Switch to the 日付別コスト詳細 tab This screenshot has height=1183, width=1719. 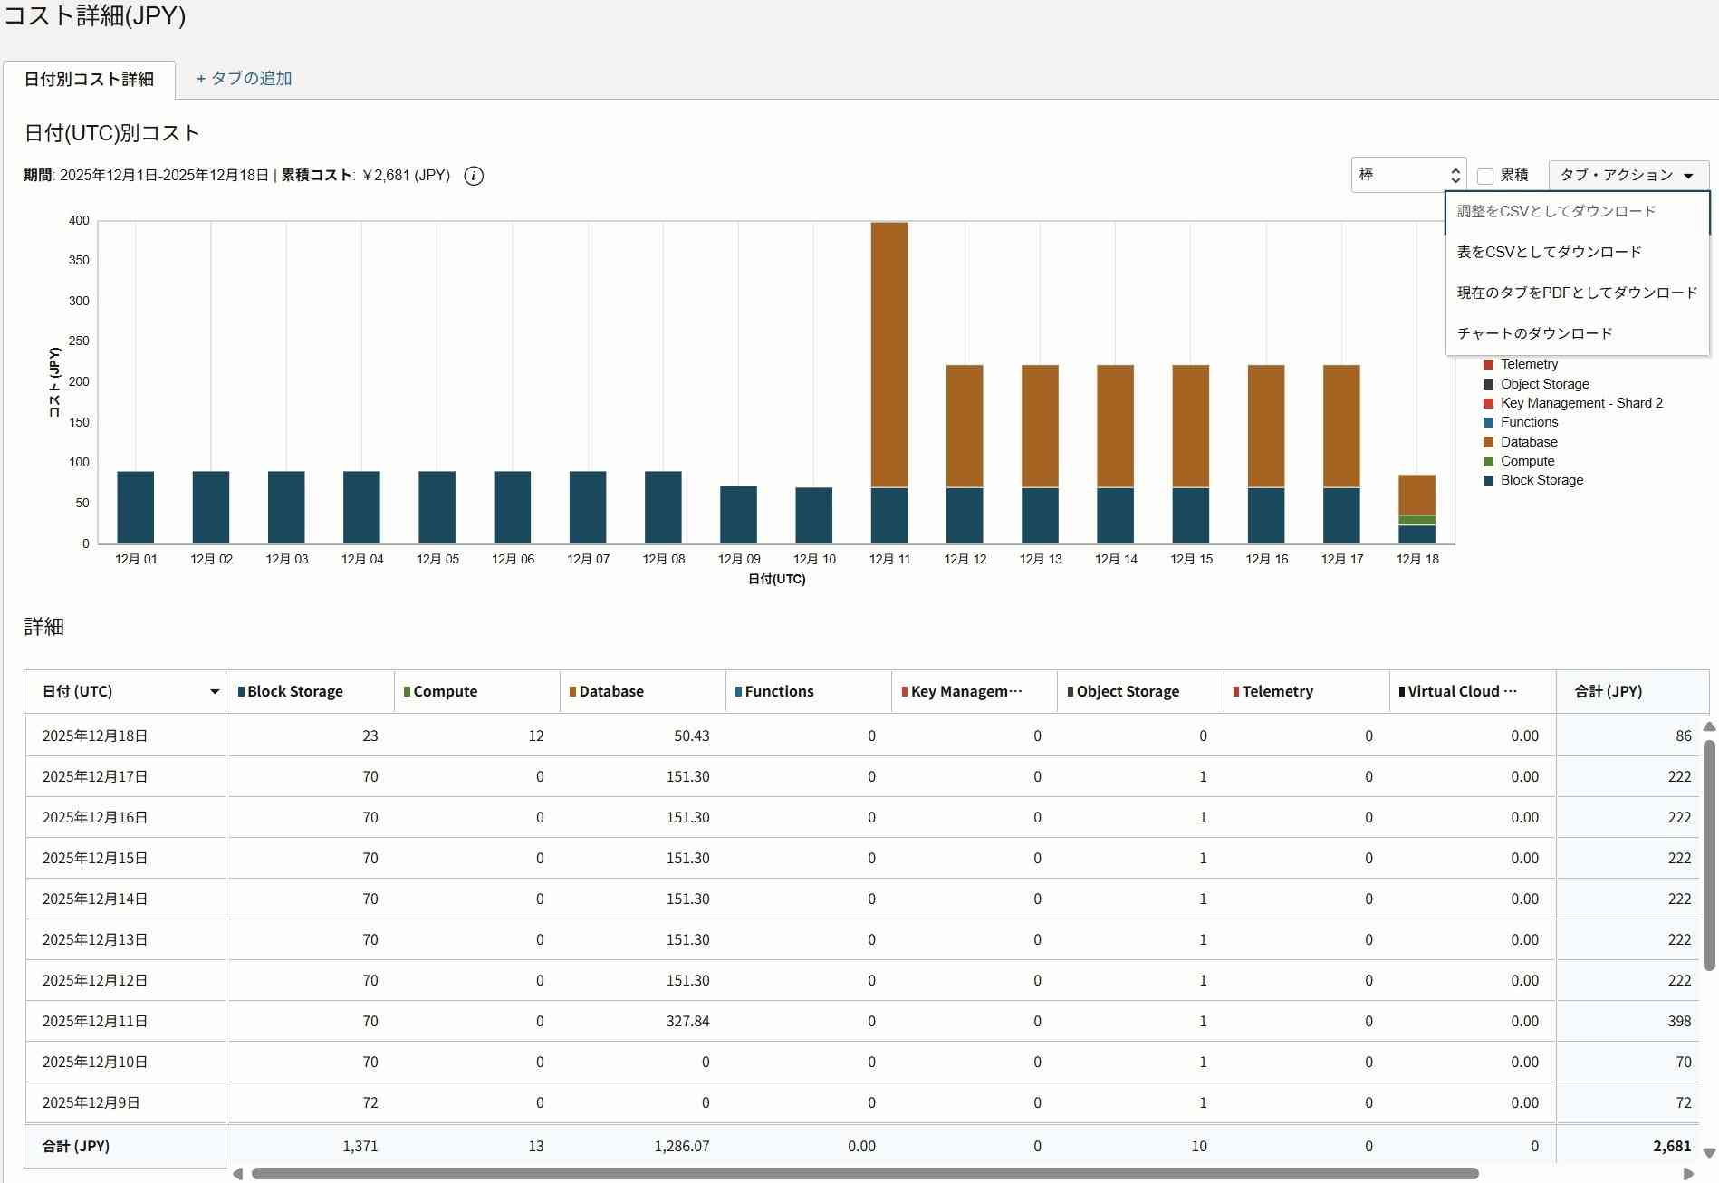click(x=89, y=79)
